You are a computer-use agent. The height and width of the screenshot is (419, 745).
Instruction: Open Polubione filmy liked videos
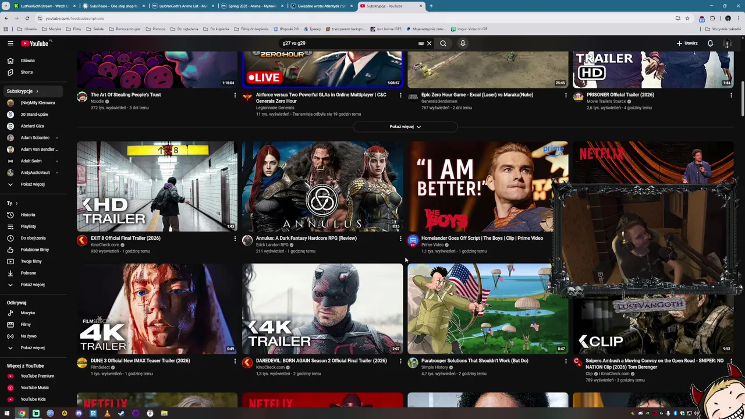[x=33, y=250]
